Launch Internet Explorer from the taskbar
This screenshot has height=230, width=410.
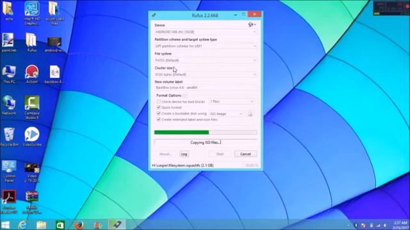(x=22, y=224)
